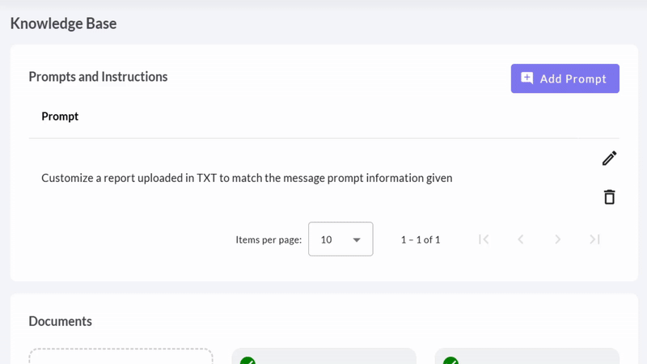The width and height of the screenshot is (647, 364).
Task: Click the '1 – 1 of 1' range label
Action: 421,239
